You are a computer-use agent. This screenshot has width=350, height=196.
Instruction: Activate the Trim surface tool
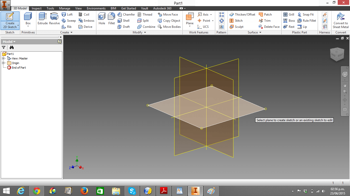265,21
